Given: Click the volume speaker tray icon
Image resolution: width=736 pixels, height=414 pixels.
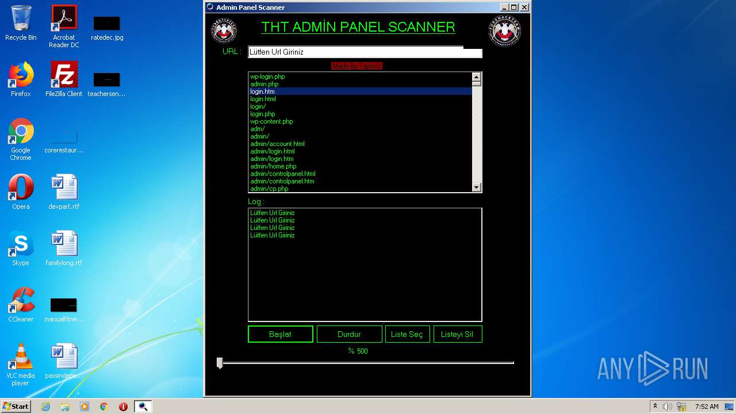Looking at the screenshot, I should 668,407.
